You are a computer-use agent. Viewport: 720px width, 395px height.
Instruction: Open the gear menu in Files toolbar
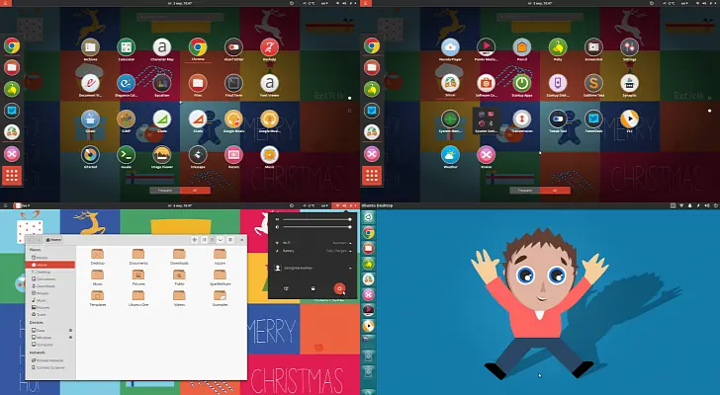pyautogui.click(x=230, y=240)
